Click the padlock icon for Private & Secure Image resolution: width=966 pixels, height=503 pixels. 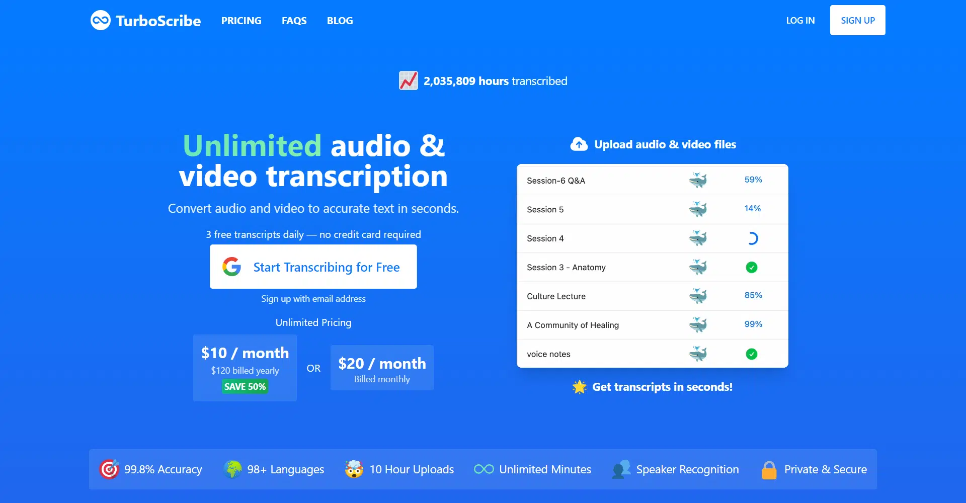(769, 470)
